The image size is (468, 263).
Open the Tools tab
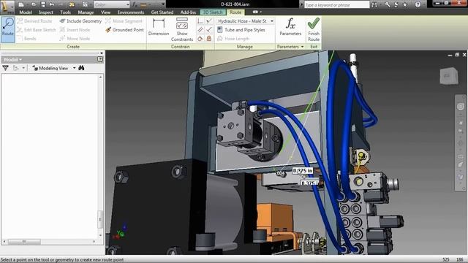(65, 12)
